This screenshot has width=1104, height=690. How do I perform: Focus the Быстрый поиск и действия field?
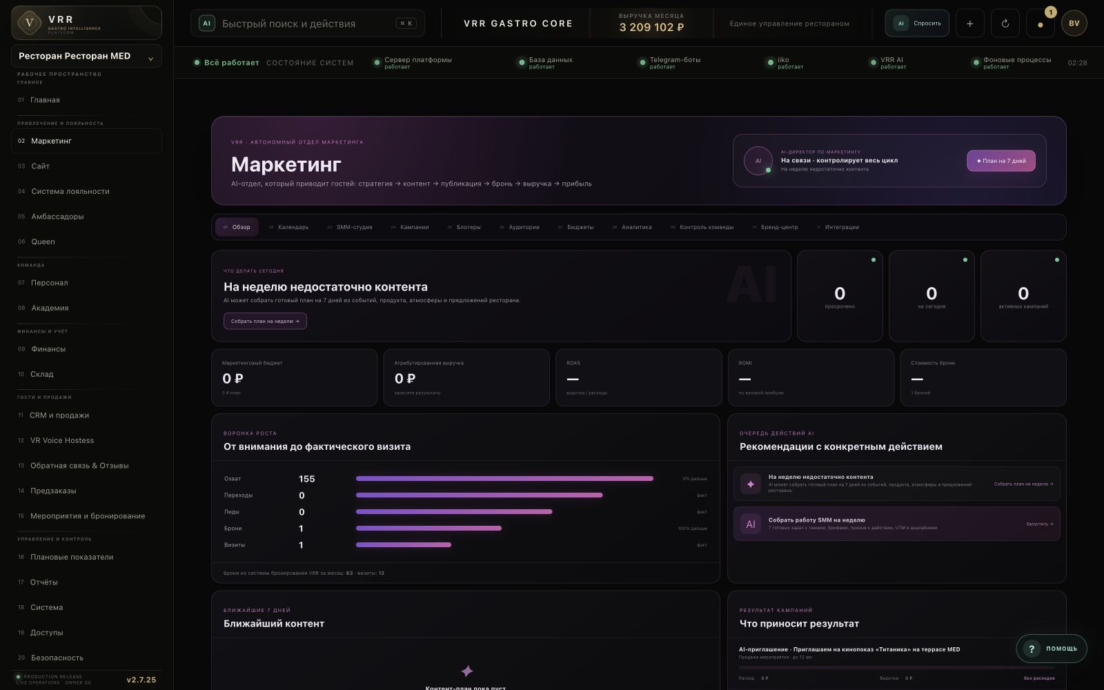pos(307,23)
